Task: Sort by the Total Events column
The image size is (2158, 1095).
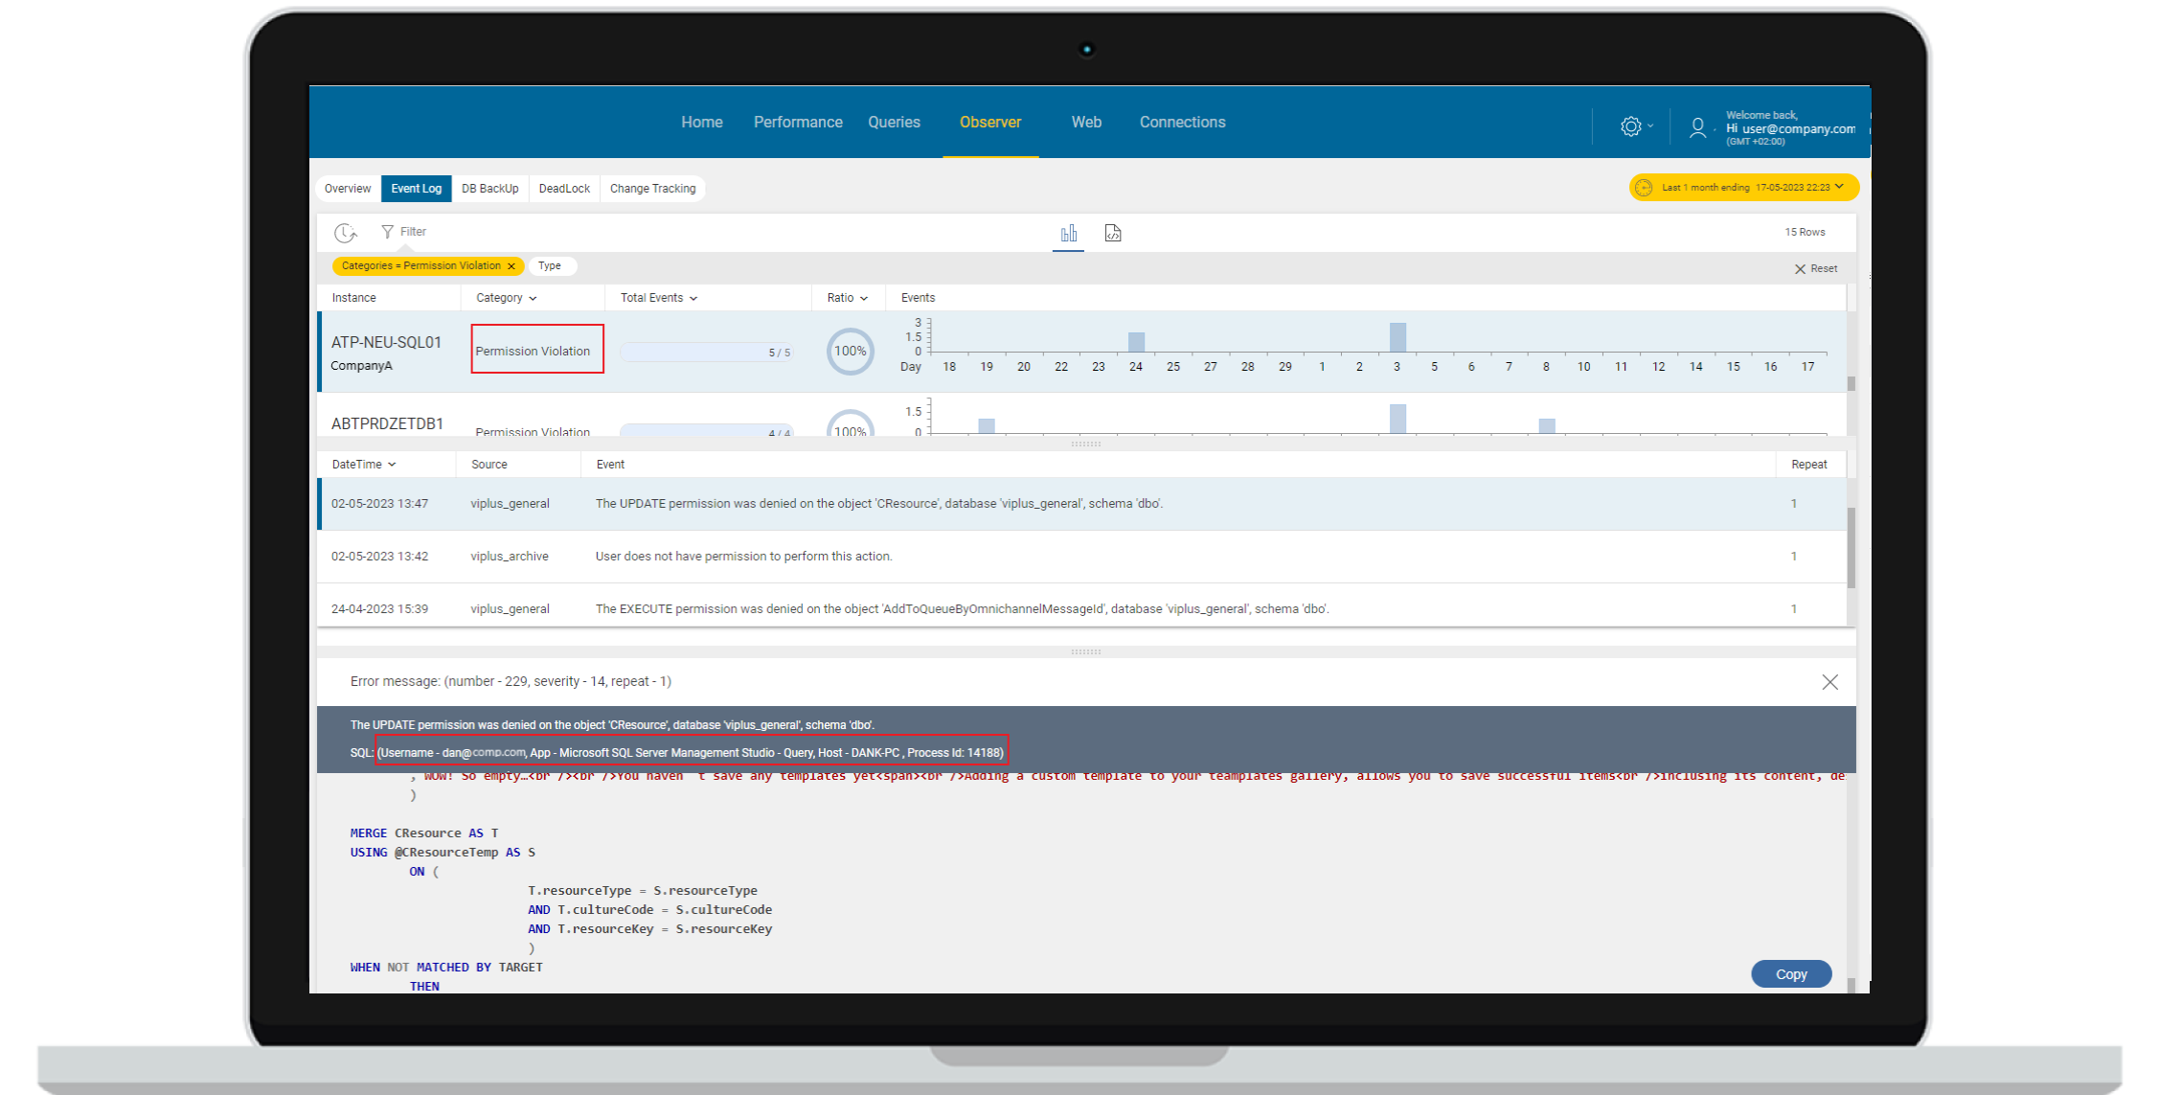Action: [659, 298]
